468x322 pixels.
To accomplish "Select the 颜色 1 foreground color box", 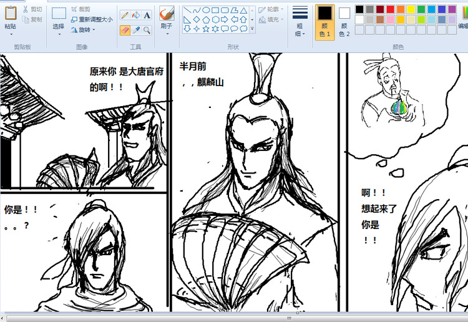I will pos(324,22).
